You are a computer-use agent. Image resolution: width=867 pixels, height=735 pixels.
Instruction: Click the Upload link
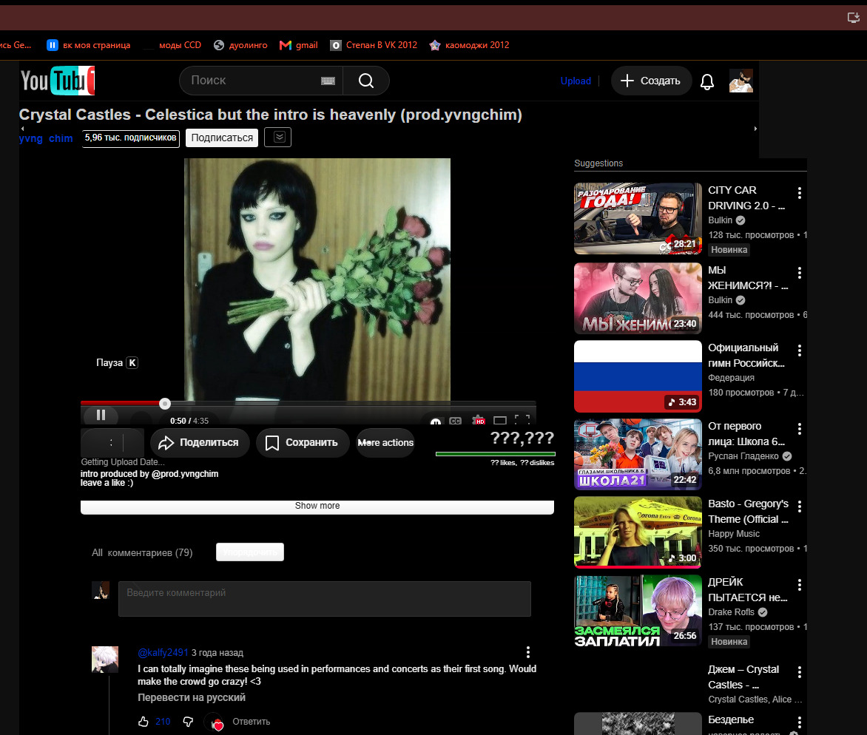pos(576,81)
